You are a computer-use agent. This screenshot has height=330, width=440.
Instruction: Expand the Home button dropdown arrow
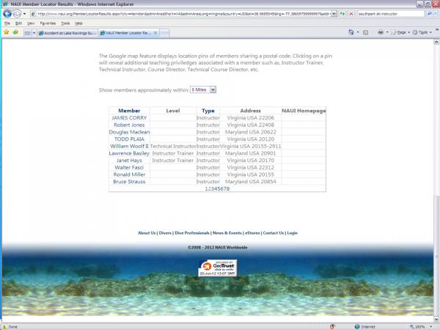[358, 32]
